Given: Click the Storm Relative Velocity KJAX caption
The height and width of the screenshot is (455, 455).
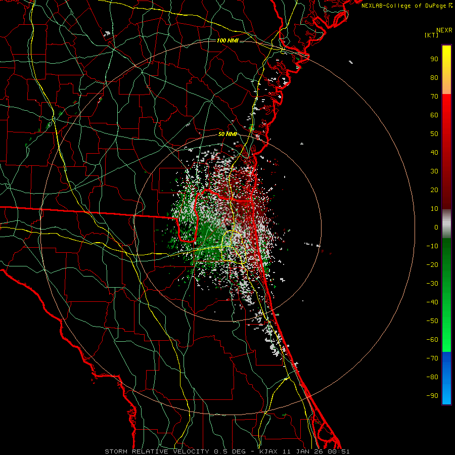Looking at the screenshot, I should (227, 451).
